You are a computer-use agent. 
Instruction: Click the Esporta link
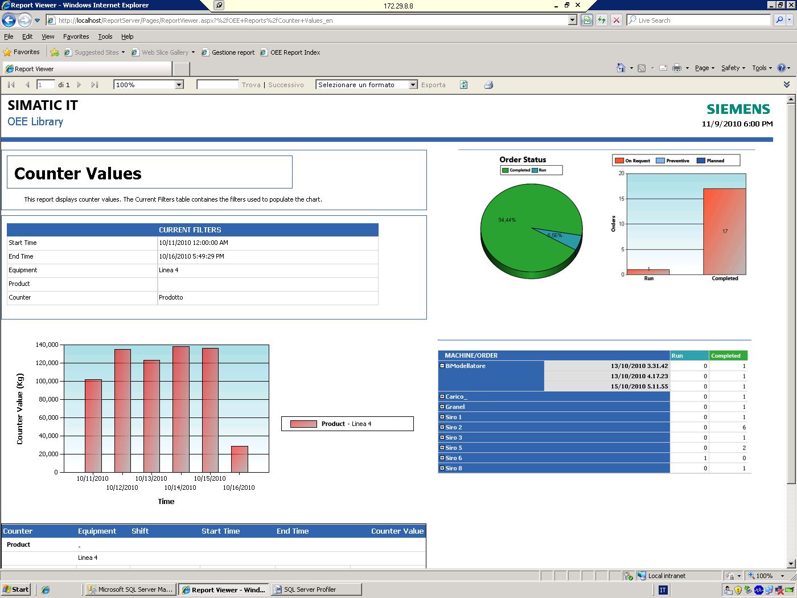tap(433, 84)
